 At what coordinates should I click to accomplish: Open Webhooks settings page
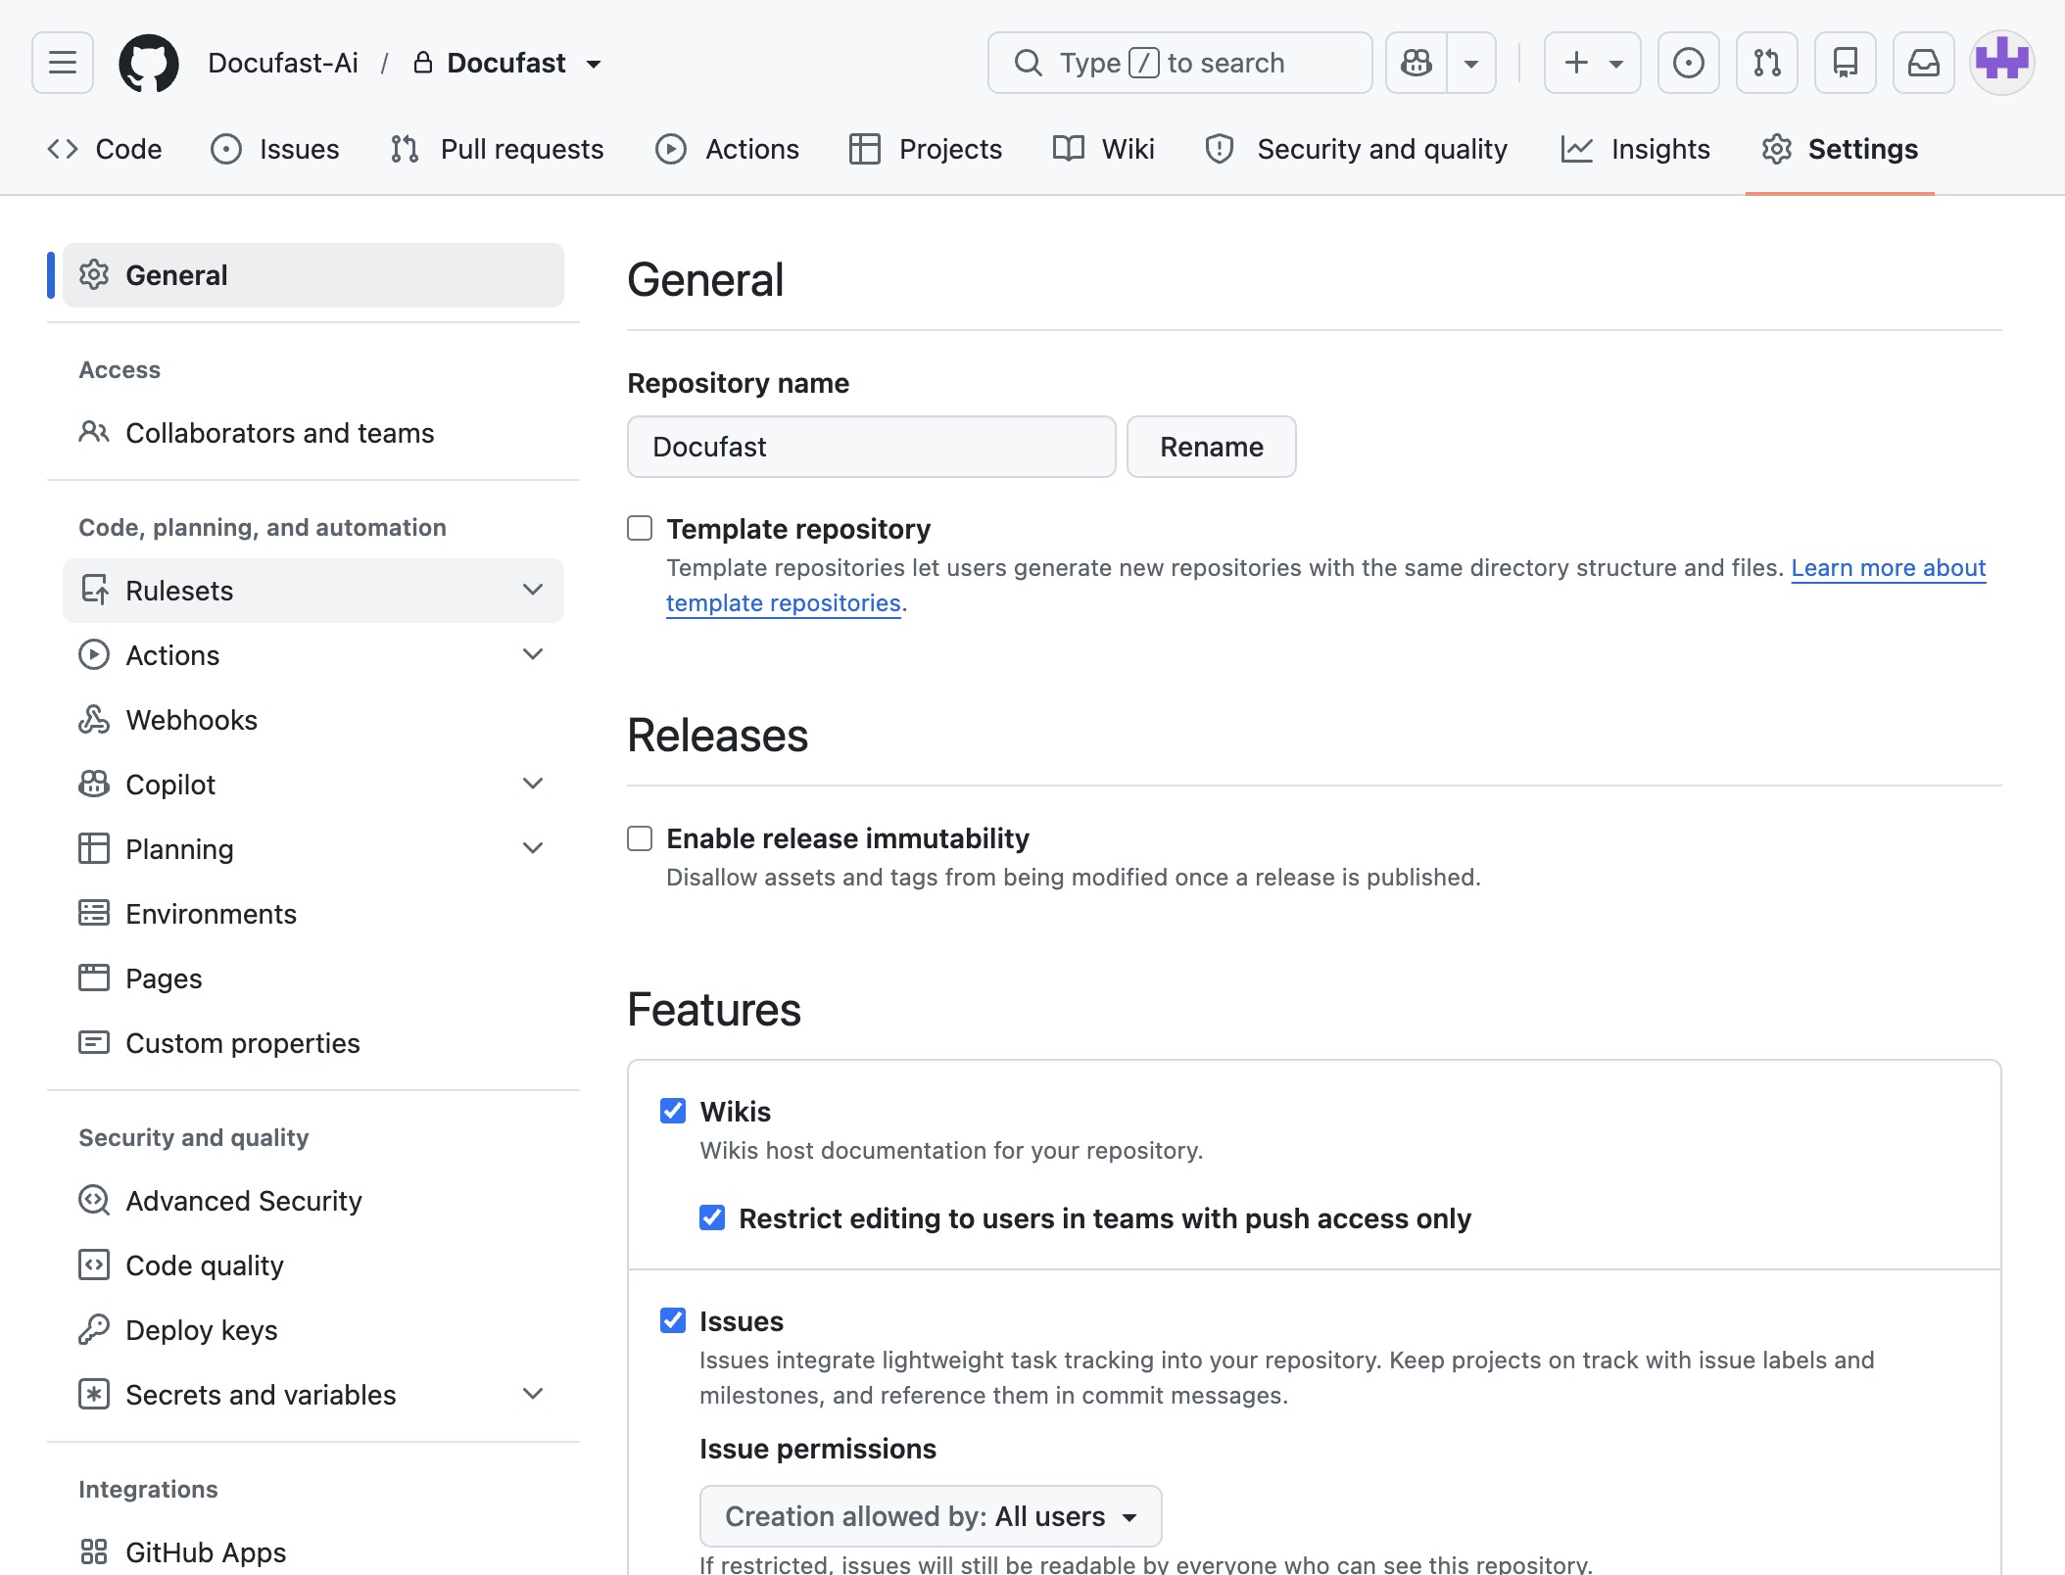pos(313,720)
